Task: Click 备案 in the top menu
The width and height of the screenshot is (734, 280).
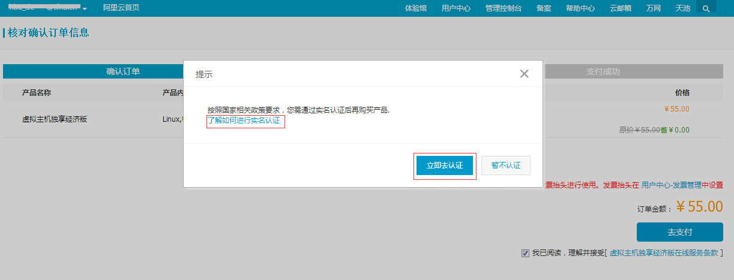Action: (543, 8)
